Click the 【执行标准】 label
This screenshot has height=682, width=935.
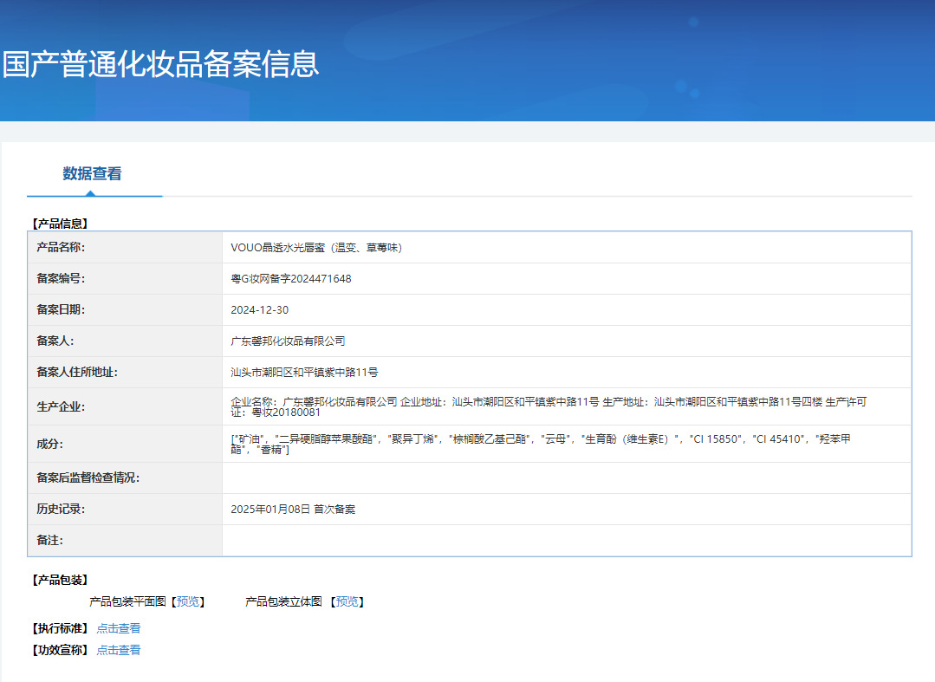60,628
